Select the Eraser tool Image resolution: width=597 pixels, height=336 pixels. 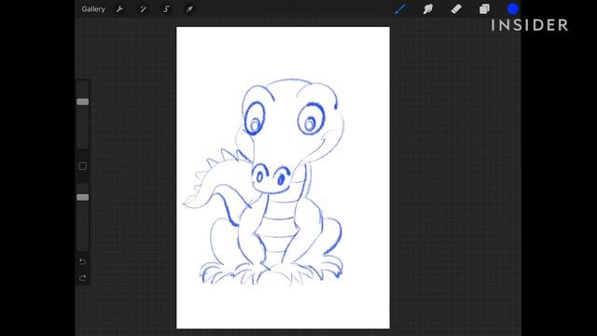click(x=456, y=8)
